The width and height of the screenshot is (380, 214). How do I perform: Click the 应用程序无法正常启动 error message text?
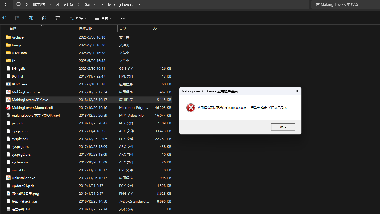pyautogui.click(x=243, y=108)
